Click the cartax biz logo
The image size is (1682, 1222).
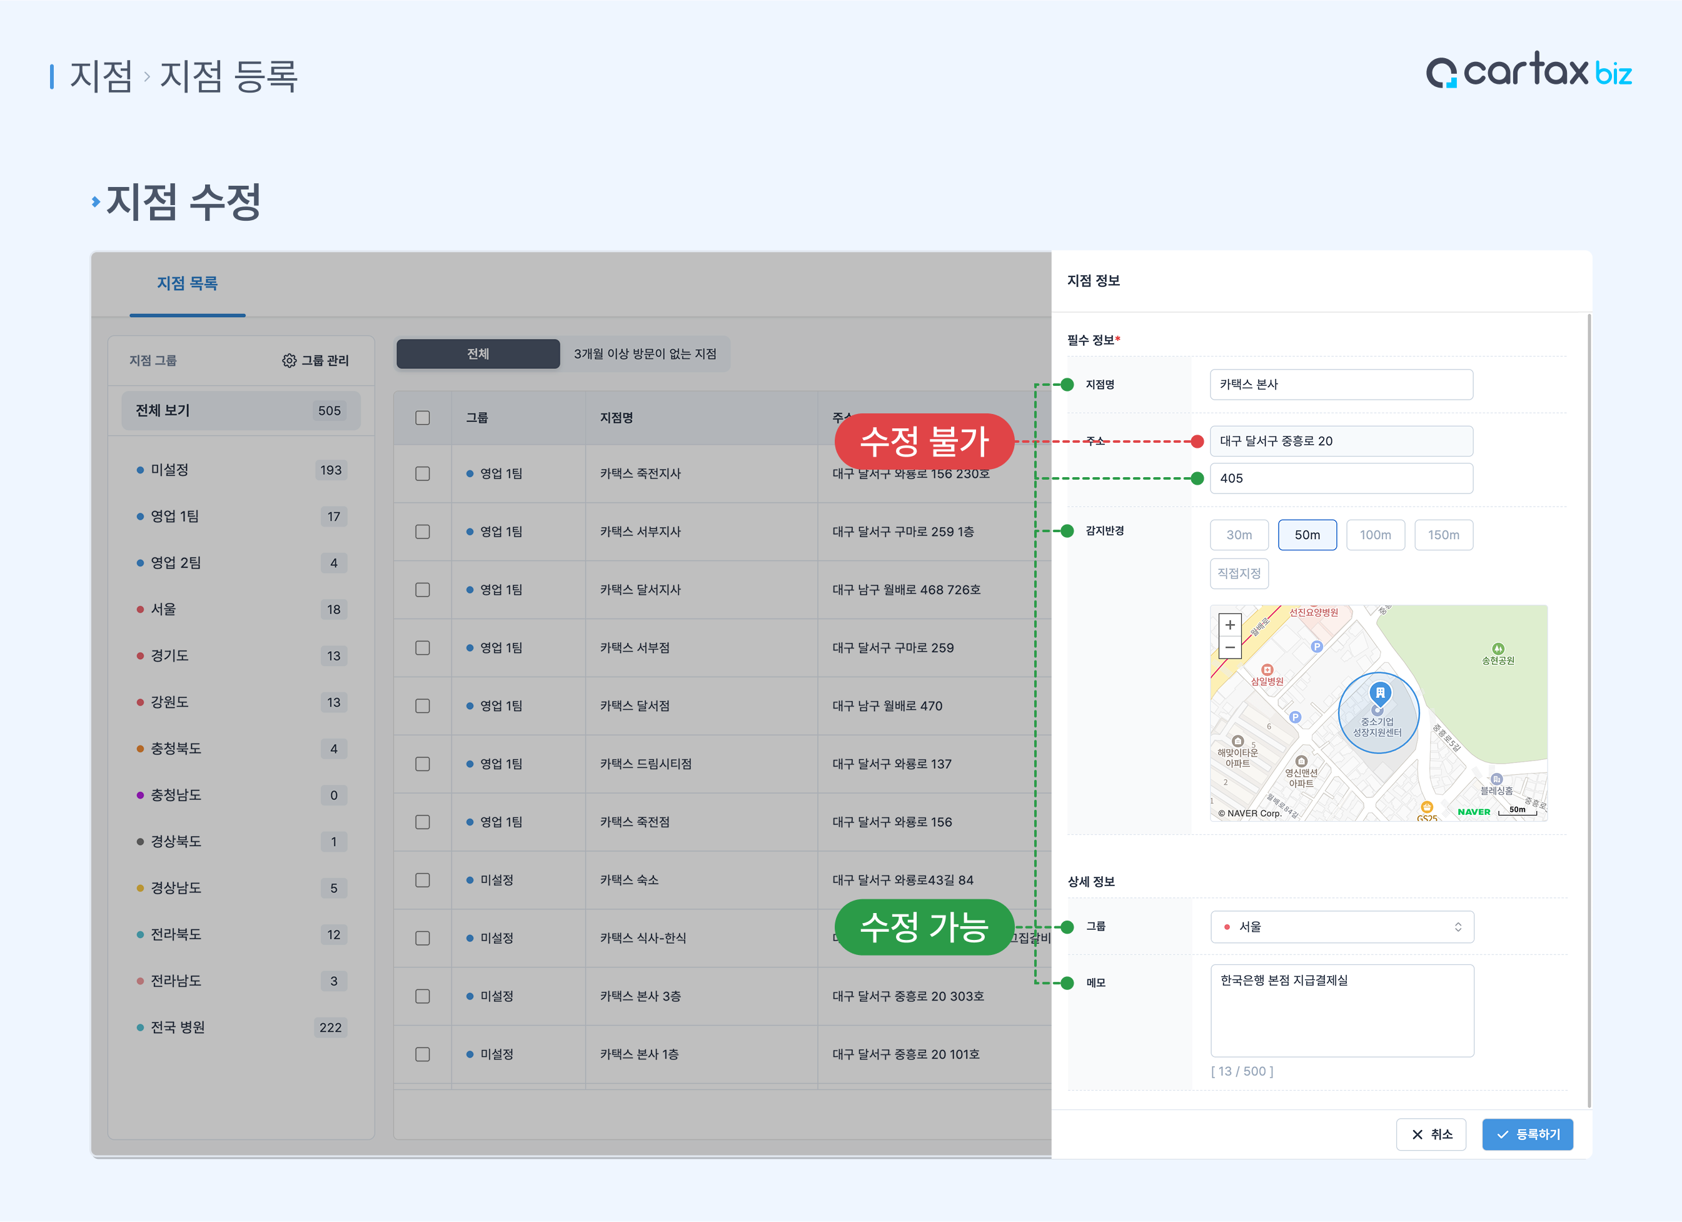tap(1528, 72)
